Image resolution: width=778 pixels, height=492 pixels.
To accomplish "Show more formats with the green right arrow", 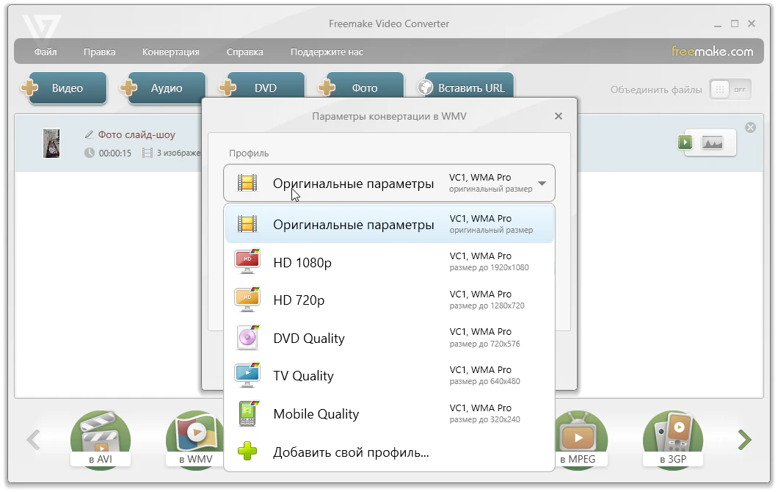I will (744, 439).
